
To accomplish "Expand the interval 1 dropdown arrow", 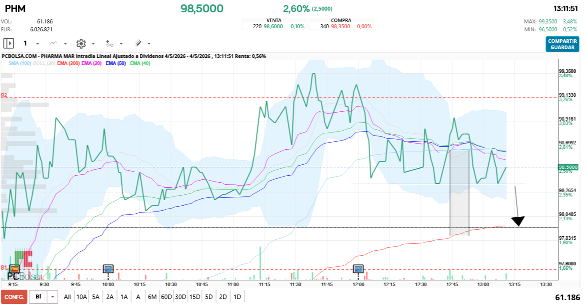I will click(38, 44).
